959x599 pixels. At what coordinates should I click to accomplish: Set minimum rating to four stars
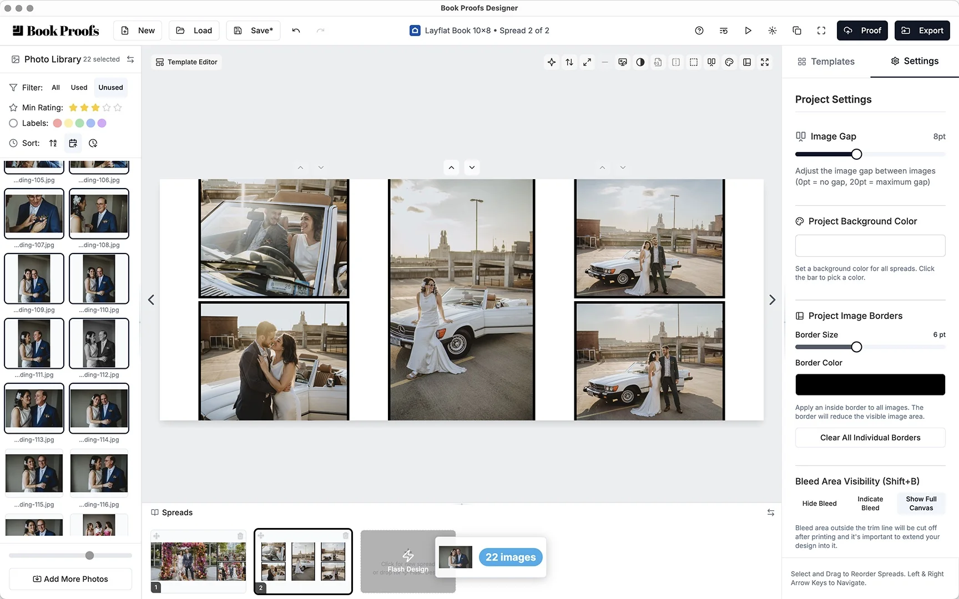pos(107,108)
